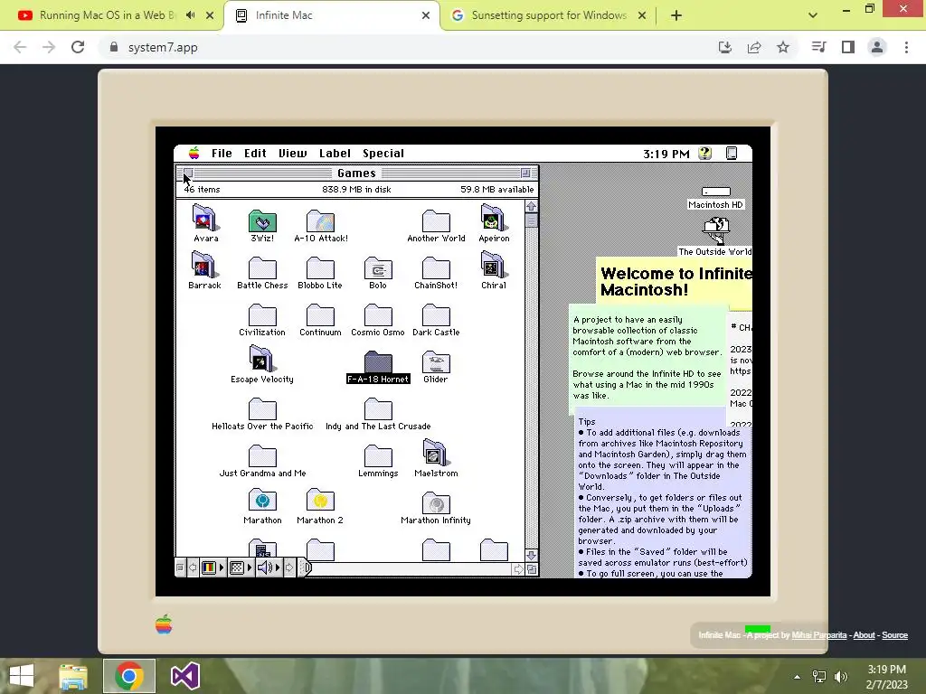This screenshot has height=694, width=926.
Task: Click the horizontal scroll right arrow
Action: [518, 569]
